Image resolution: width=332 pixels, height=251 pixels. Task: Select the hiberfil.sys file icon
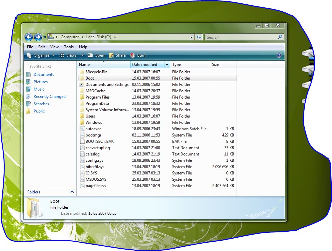click(x=82, y=167)
